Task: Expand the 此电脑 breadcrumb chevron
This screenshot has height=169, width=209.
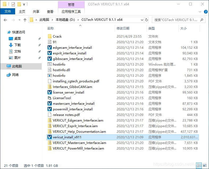Action: pyautogui.click(x=52, y=20)
